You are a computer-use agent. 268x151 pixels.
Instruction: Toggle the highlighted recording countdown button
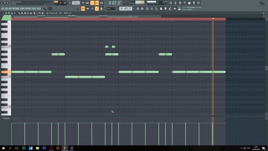coord(92,3)
